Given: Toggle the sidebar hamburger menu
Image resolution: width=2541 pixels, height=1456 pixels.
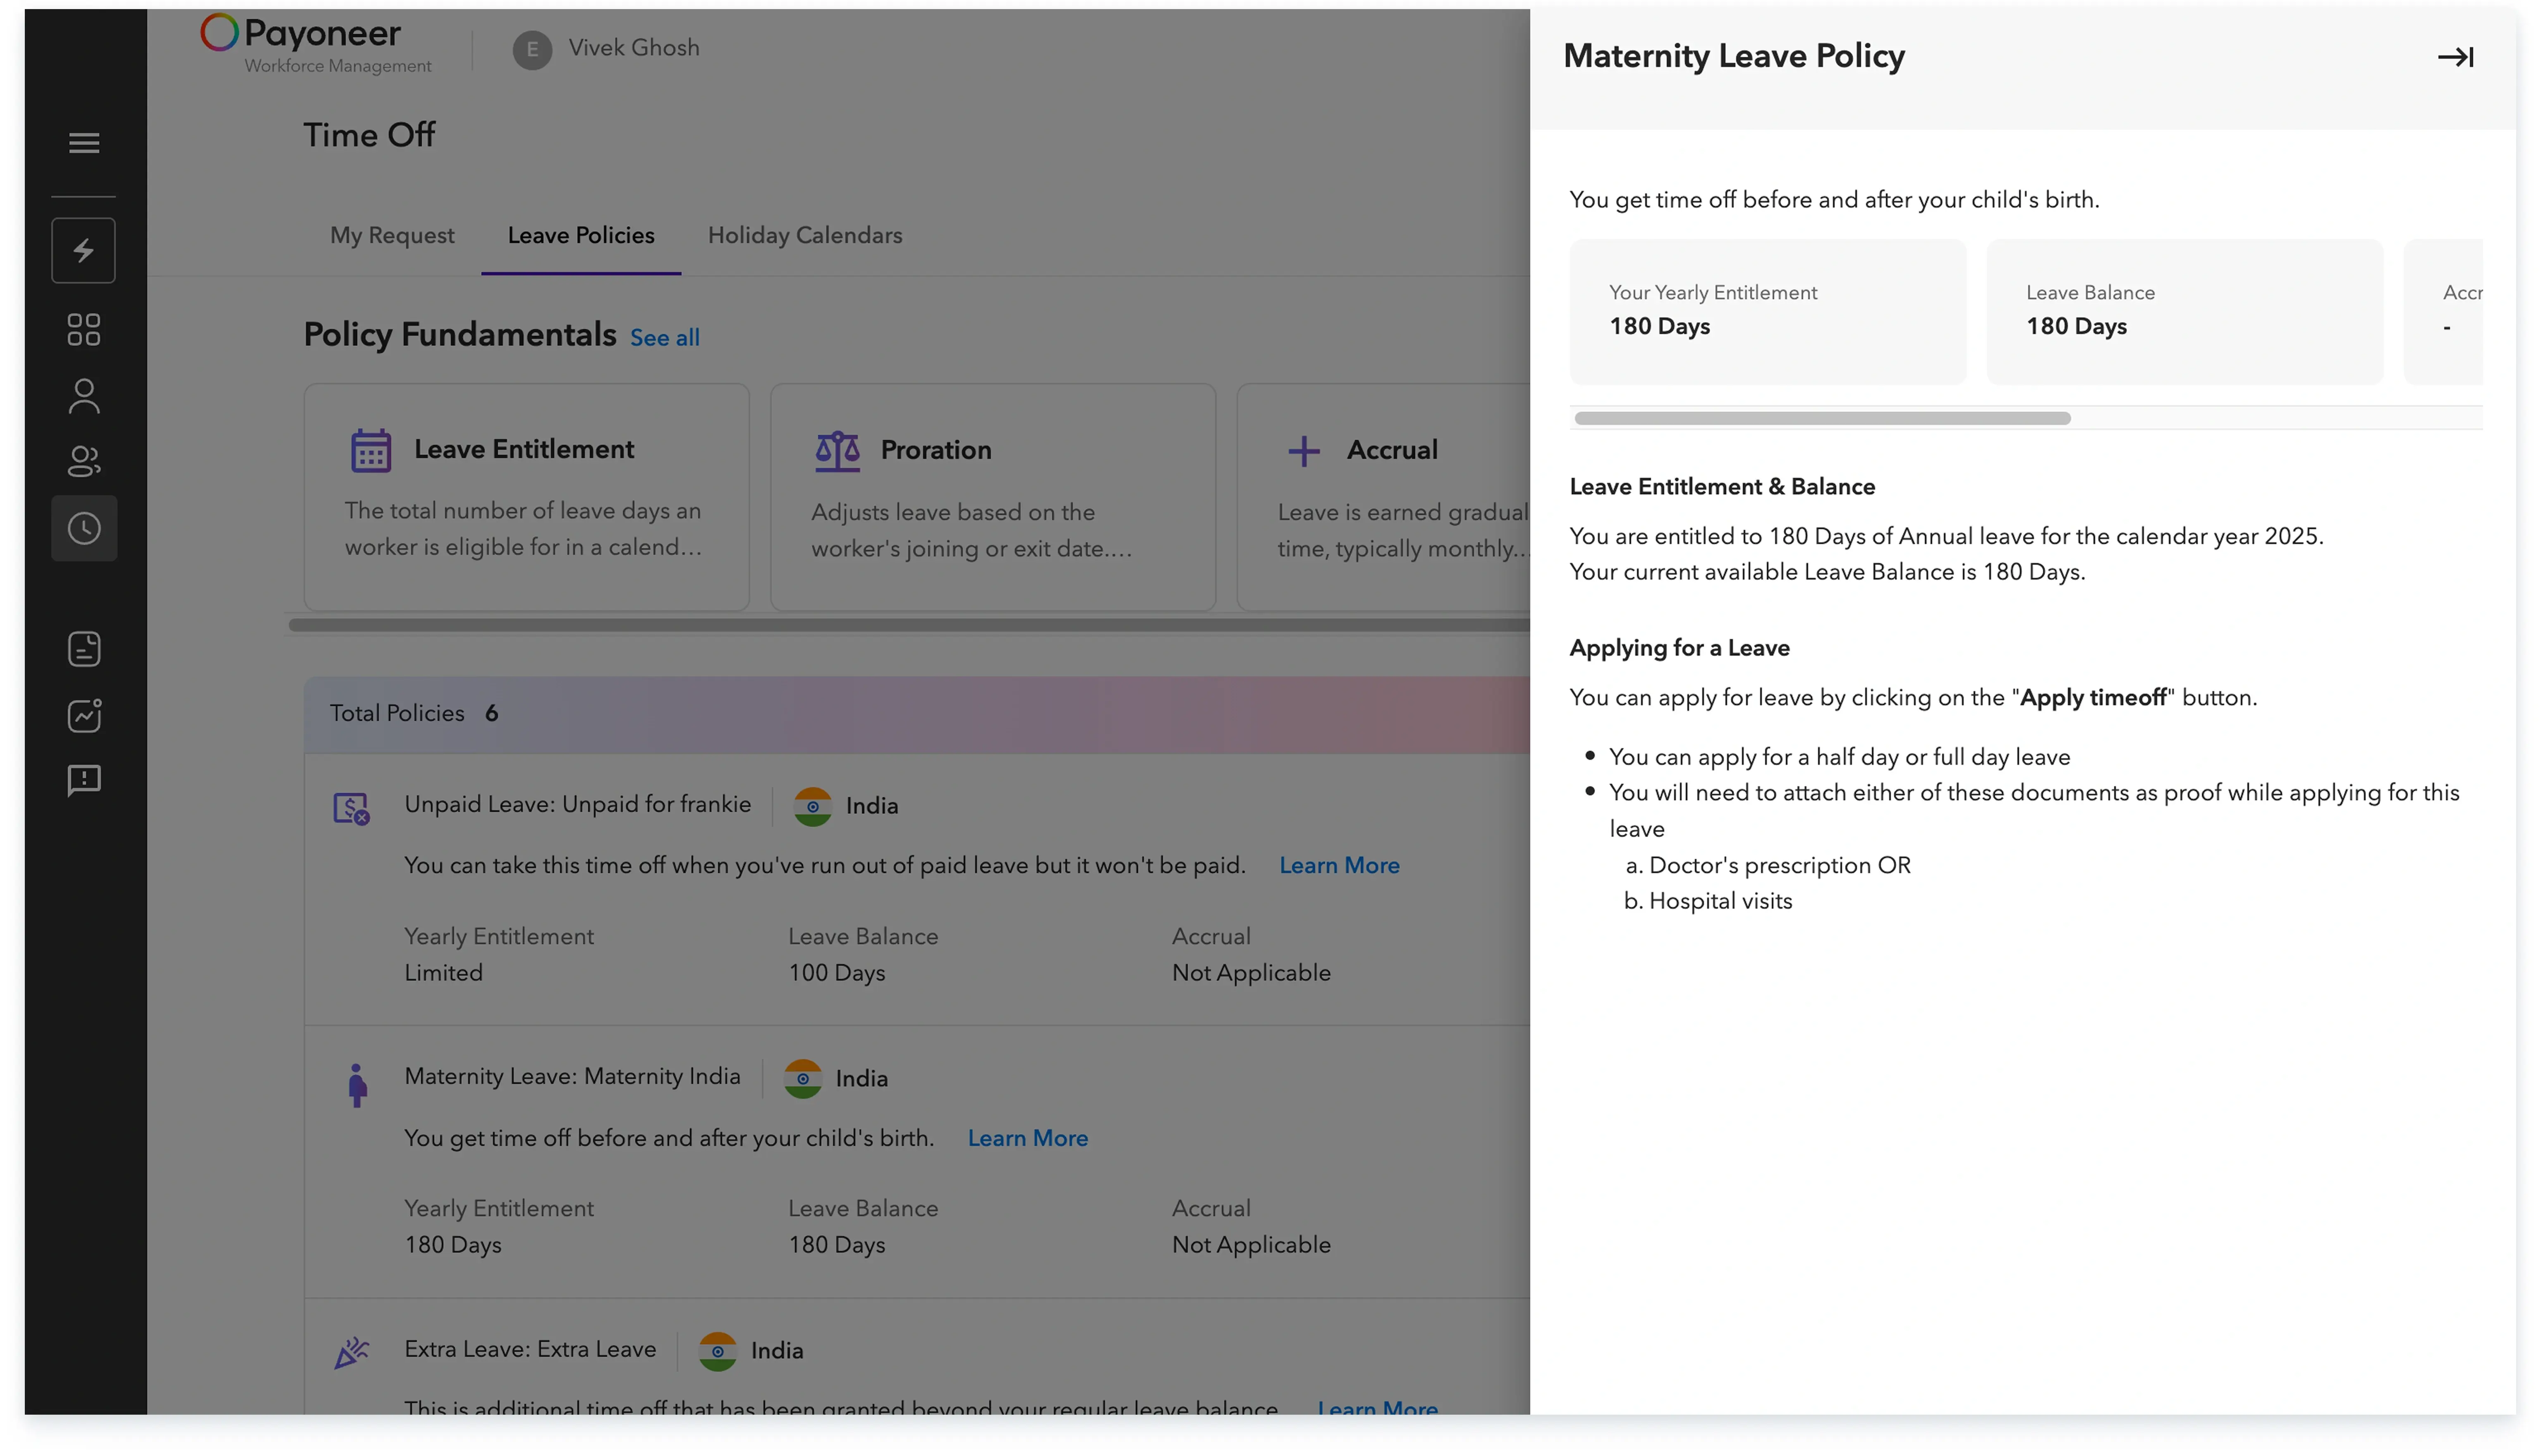Looking at the screenshot, I should [84, 143].
